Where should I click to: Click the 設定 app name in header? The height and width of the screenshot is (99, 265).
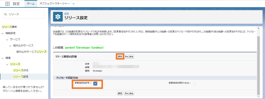(16, 4)
